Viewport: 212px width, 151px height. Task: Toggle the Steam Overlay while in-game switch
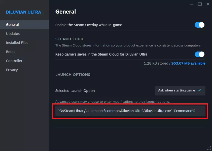199,25
